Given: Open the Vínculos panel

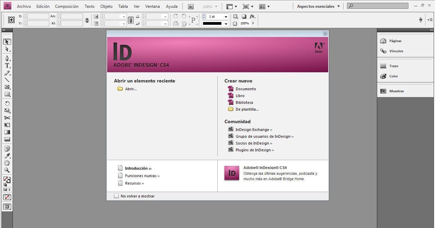Looking at the screenshot, I should pyautogui.click(x=396, y=51).
